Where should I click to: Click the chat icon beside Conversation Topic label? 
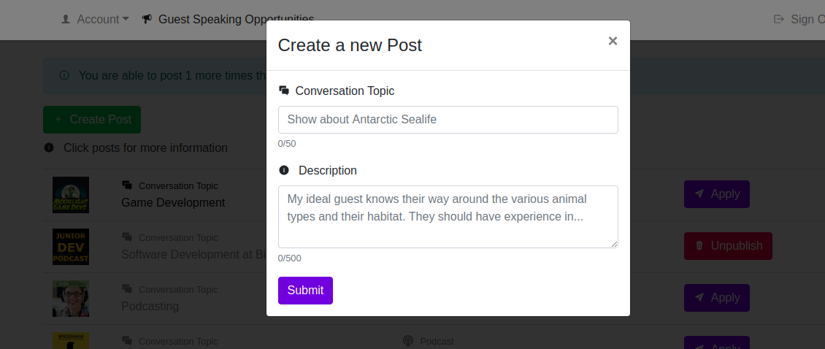coord(284,91)
